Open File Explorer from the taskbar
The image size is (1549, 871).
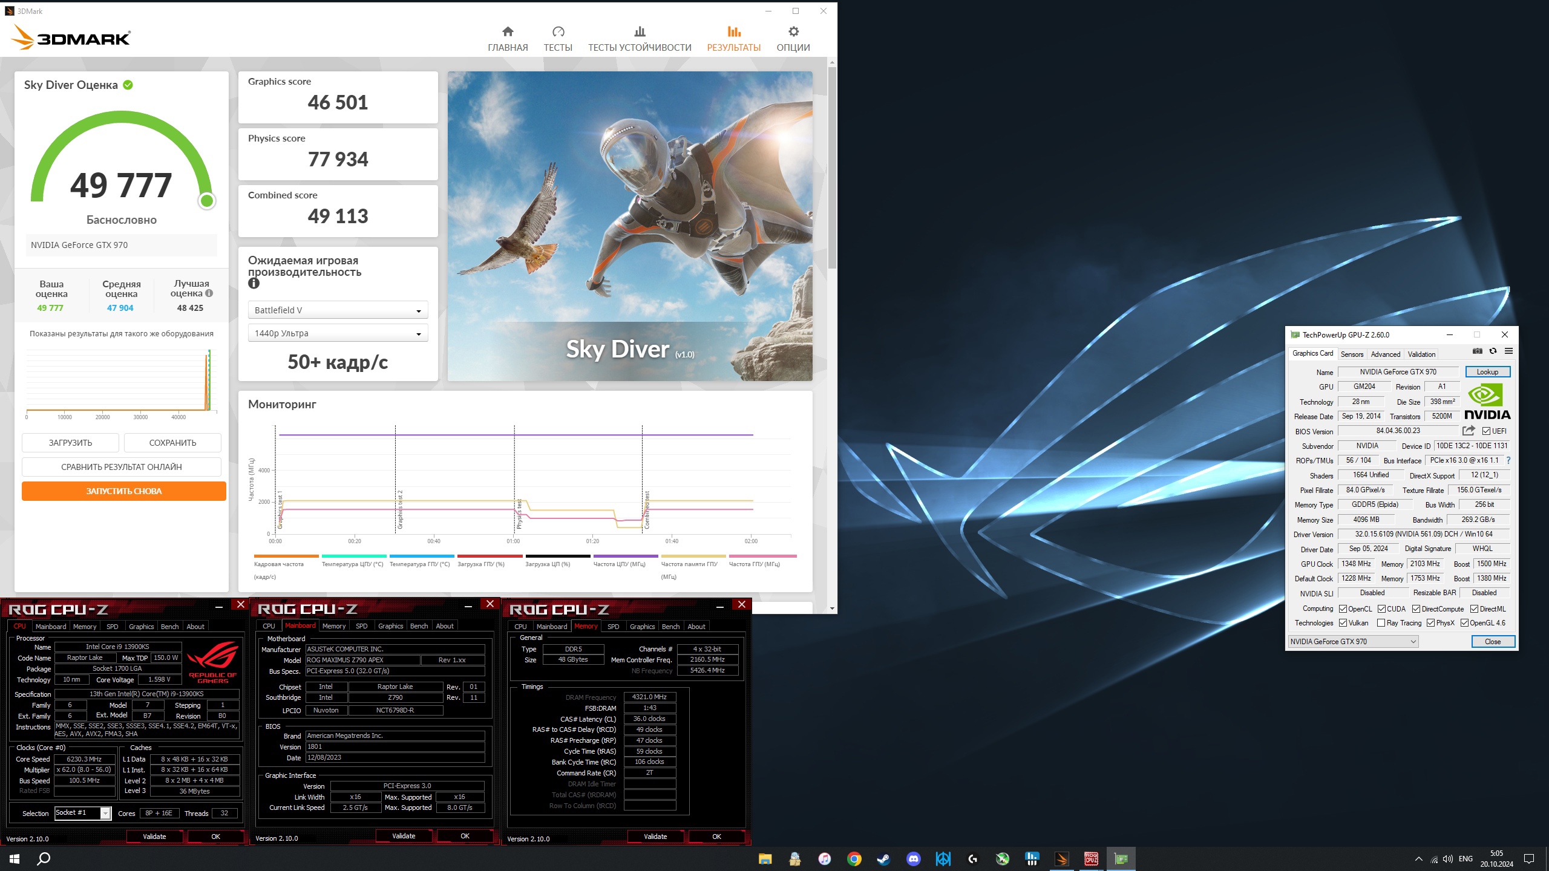click(x=765, y=858)
